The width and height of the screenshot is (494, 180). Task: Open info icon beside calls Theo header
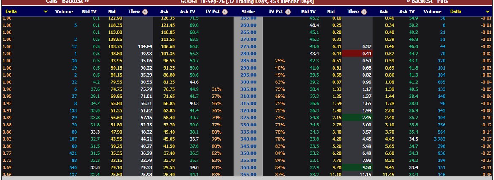(145, 12)
